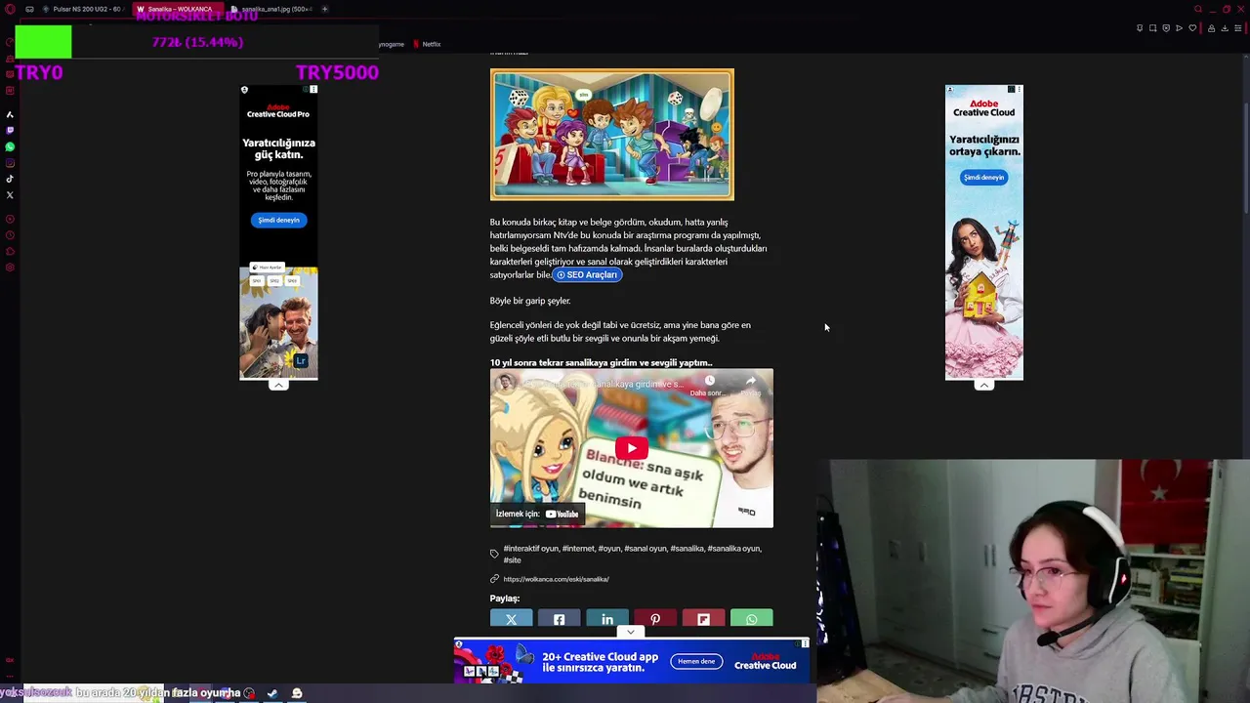Click Hemen dene in bottom Adobe banner

tap(696, 661)
